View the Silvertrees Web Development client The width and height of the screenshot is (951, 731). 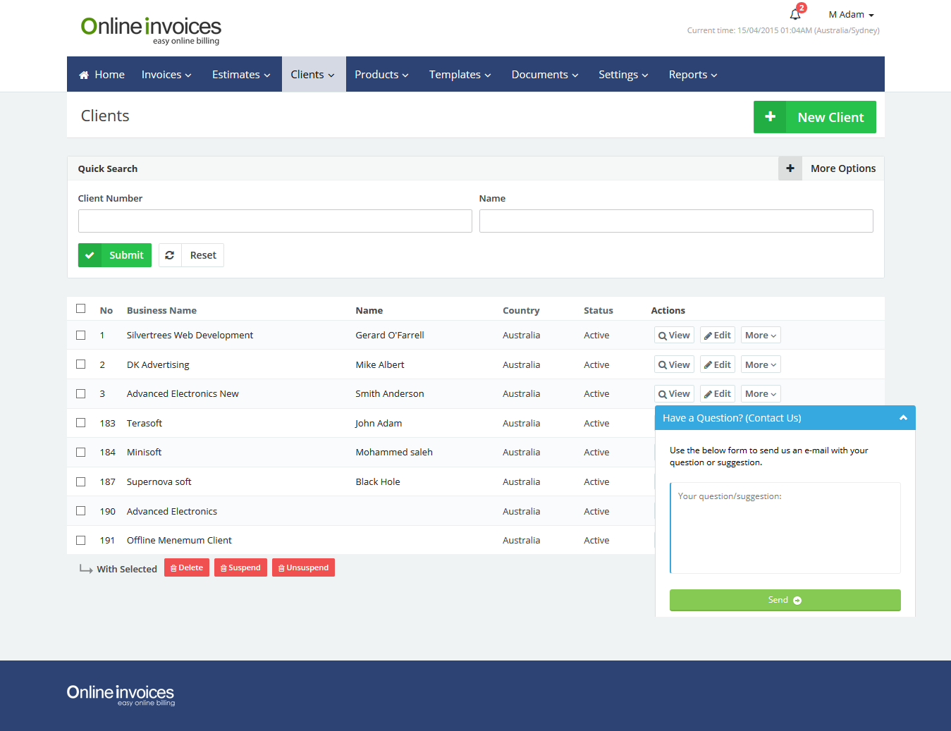[674, 336]
